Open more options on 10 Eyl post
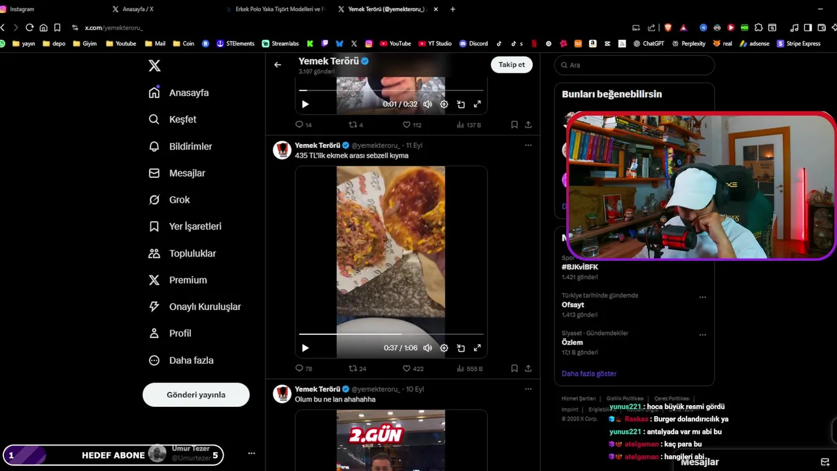 pos(528,389)
